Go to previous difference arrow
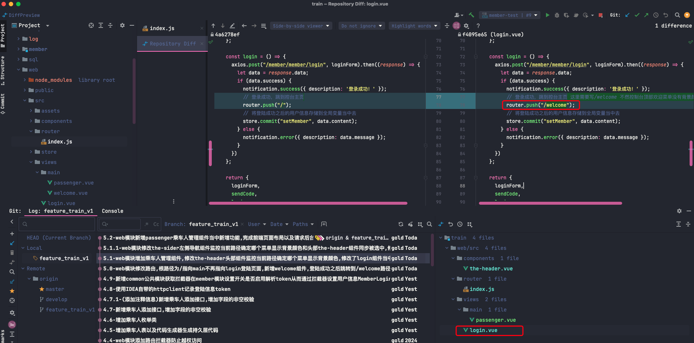 tap(213, 26)
